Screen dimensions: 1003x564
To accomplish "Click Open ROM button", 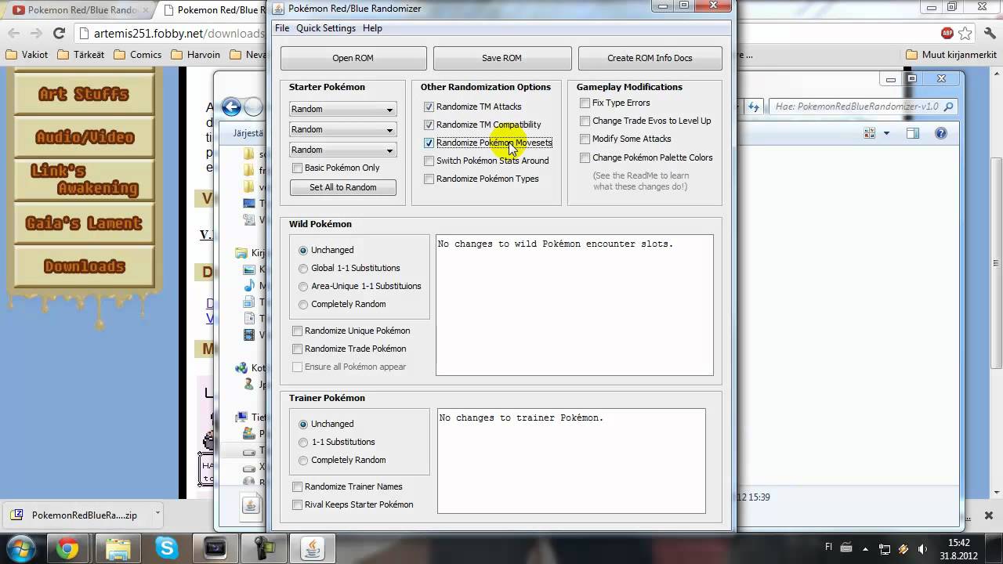I will 353,58.
